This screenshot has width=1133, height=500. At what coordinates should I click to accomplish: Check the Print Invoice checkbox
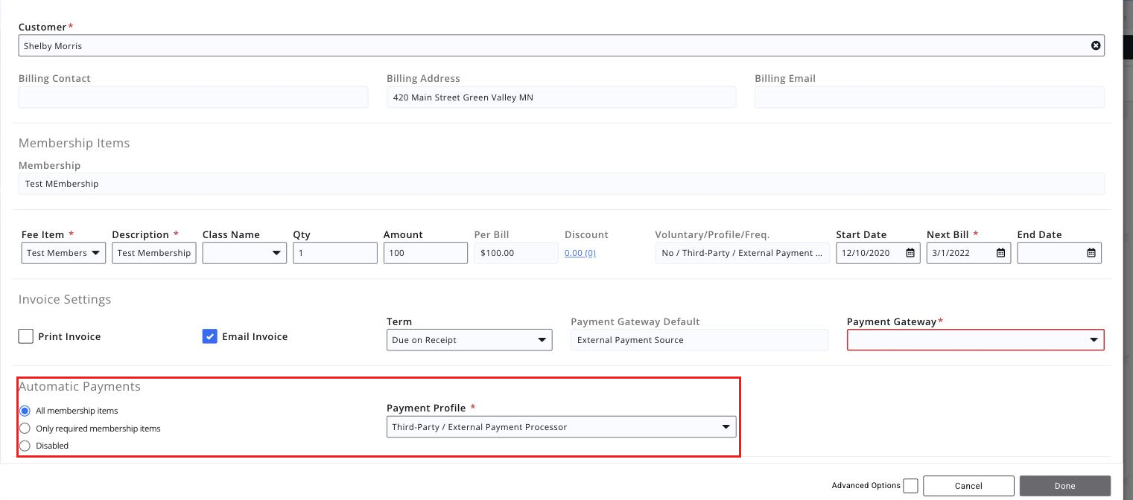pos(26,336)
